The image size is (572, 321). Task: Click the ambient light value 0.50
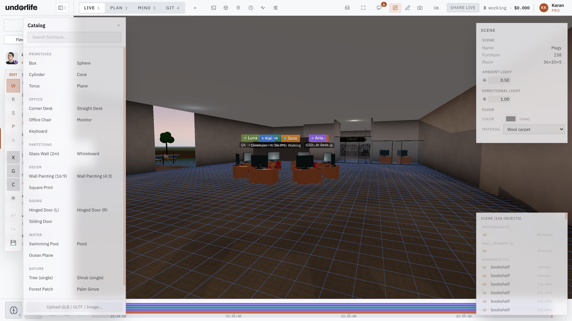pos(499,80)
